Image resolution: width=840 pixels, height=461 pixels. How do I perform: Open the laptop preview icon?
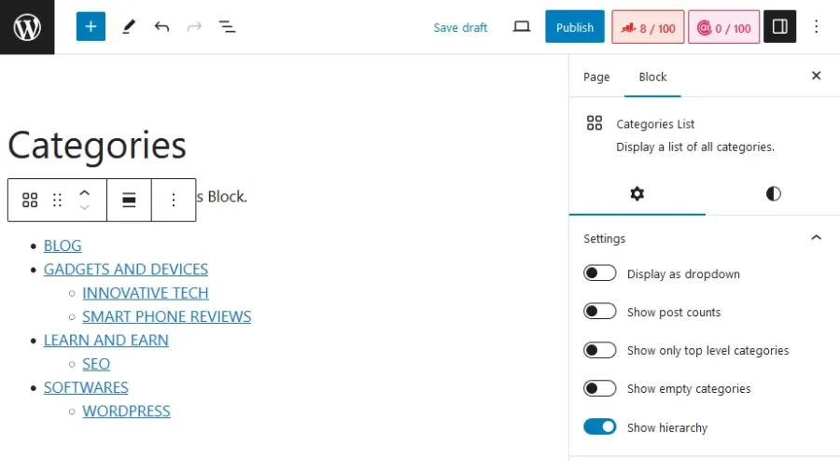521,27
